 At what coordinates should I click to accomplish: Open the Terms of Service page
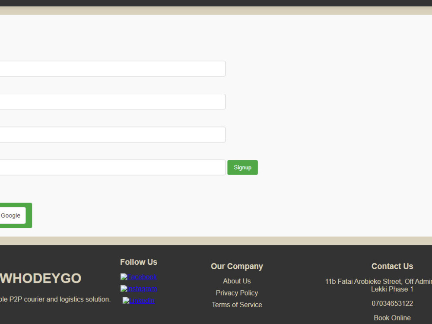point(237,305)
